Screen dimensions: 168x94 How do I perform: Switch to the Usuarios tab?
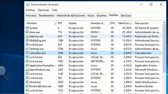click(x=102, y=16)
